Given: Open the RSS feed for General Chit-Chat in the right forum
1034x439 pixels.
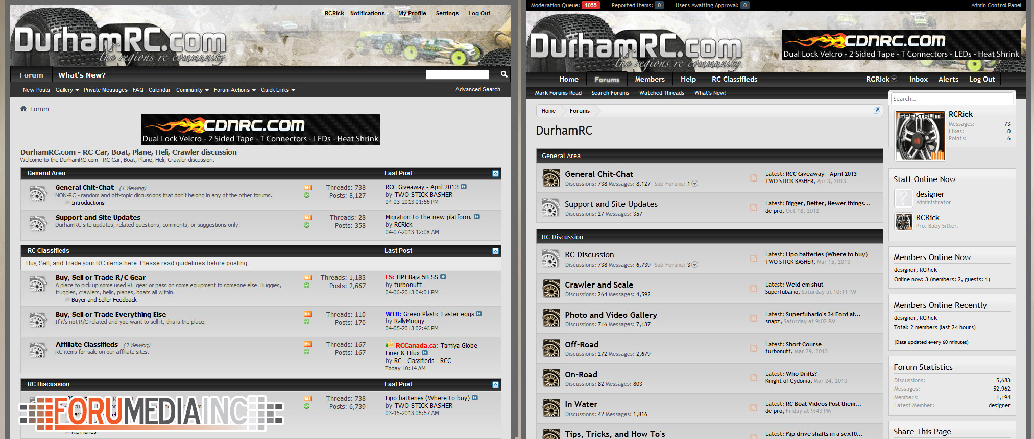Looking at the screenshot, I should click(754, 178).
